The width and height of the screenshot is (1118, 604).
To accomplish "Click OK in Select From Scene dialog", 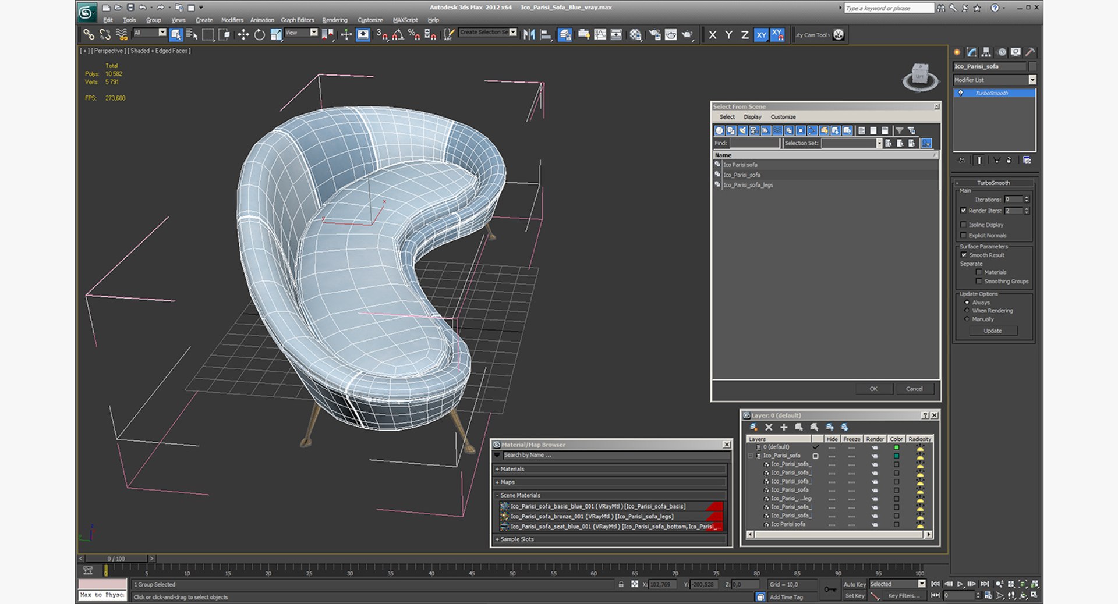I will pyautogui.click(x=873, y=389).
